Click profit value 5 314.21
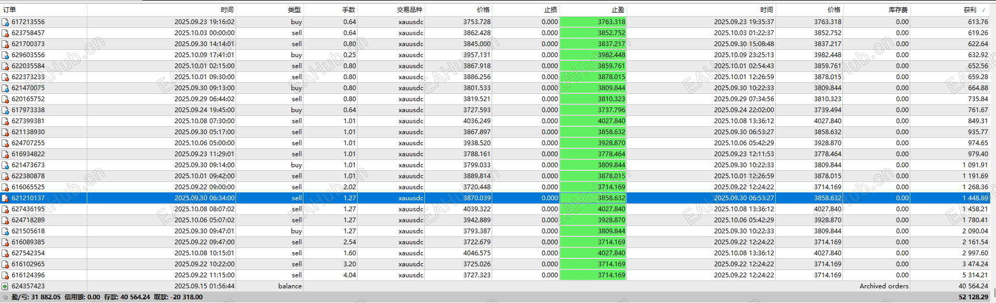Viewport: 996px width, 303px height. (975, 275)
